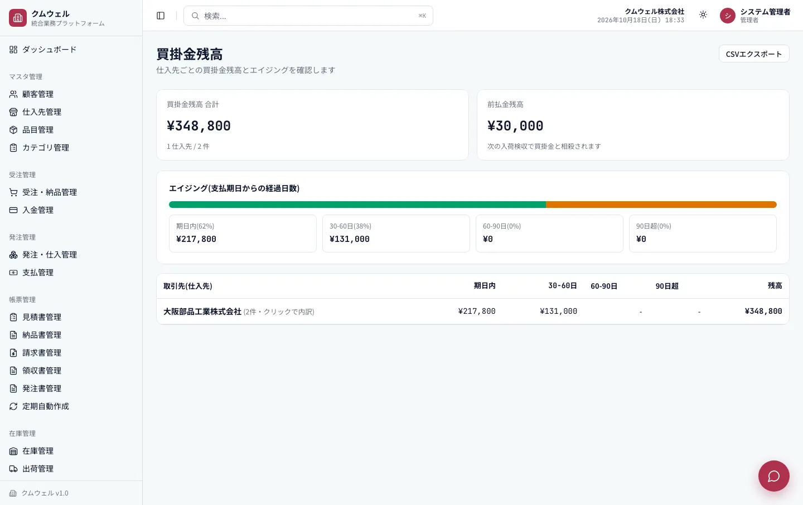Image resolution: width=803 pixels, height=505 pixels.
Task: Click the 受注・納品管理 cart icon
Action: (13, 192)
